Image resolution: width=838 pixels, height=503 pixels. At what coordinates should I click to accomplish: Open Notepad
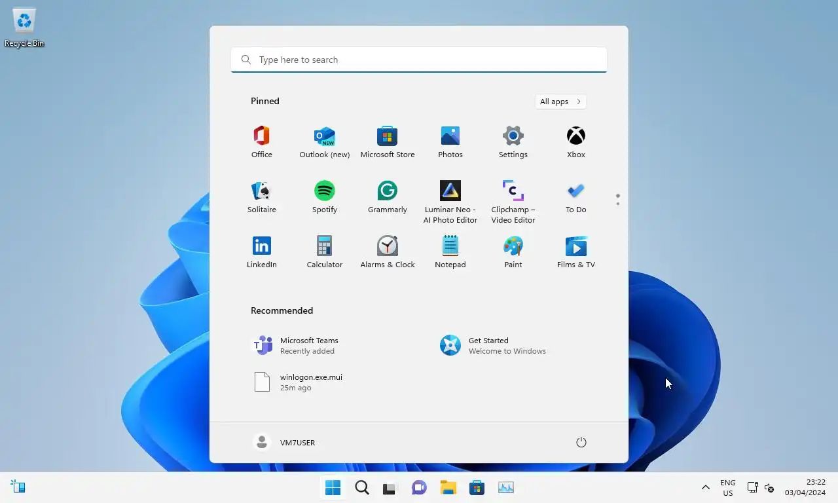450,252
